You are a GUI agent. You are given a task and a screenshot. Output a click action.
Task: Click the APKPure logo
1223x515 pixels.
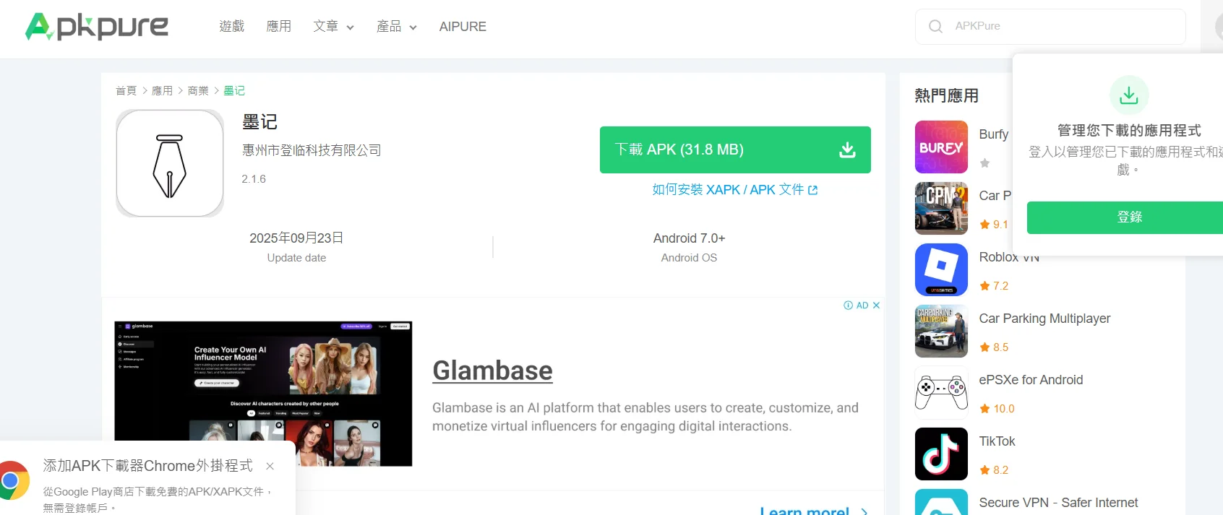coord(97,27)
